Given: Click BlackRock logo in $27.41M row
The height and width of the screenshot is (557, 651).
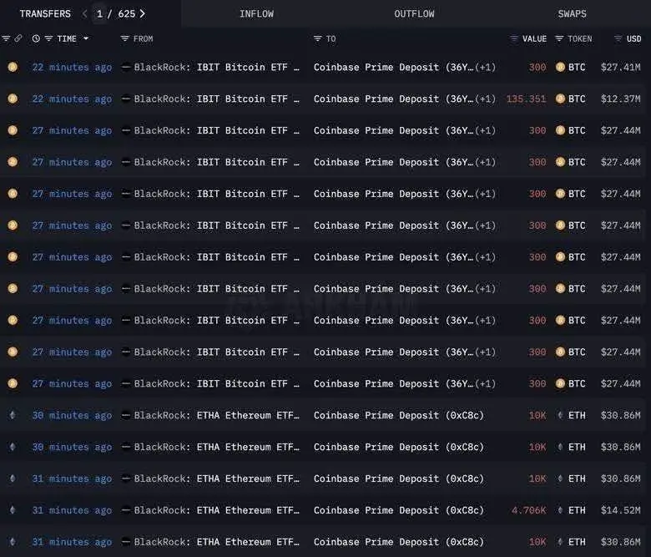Looking at the screenshot, I should [x=126, y=67].
